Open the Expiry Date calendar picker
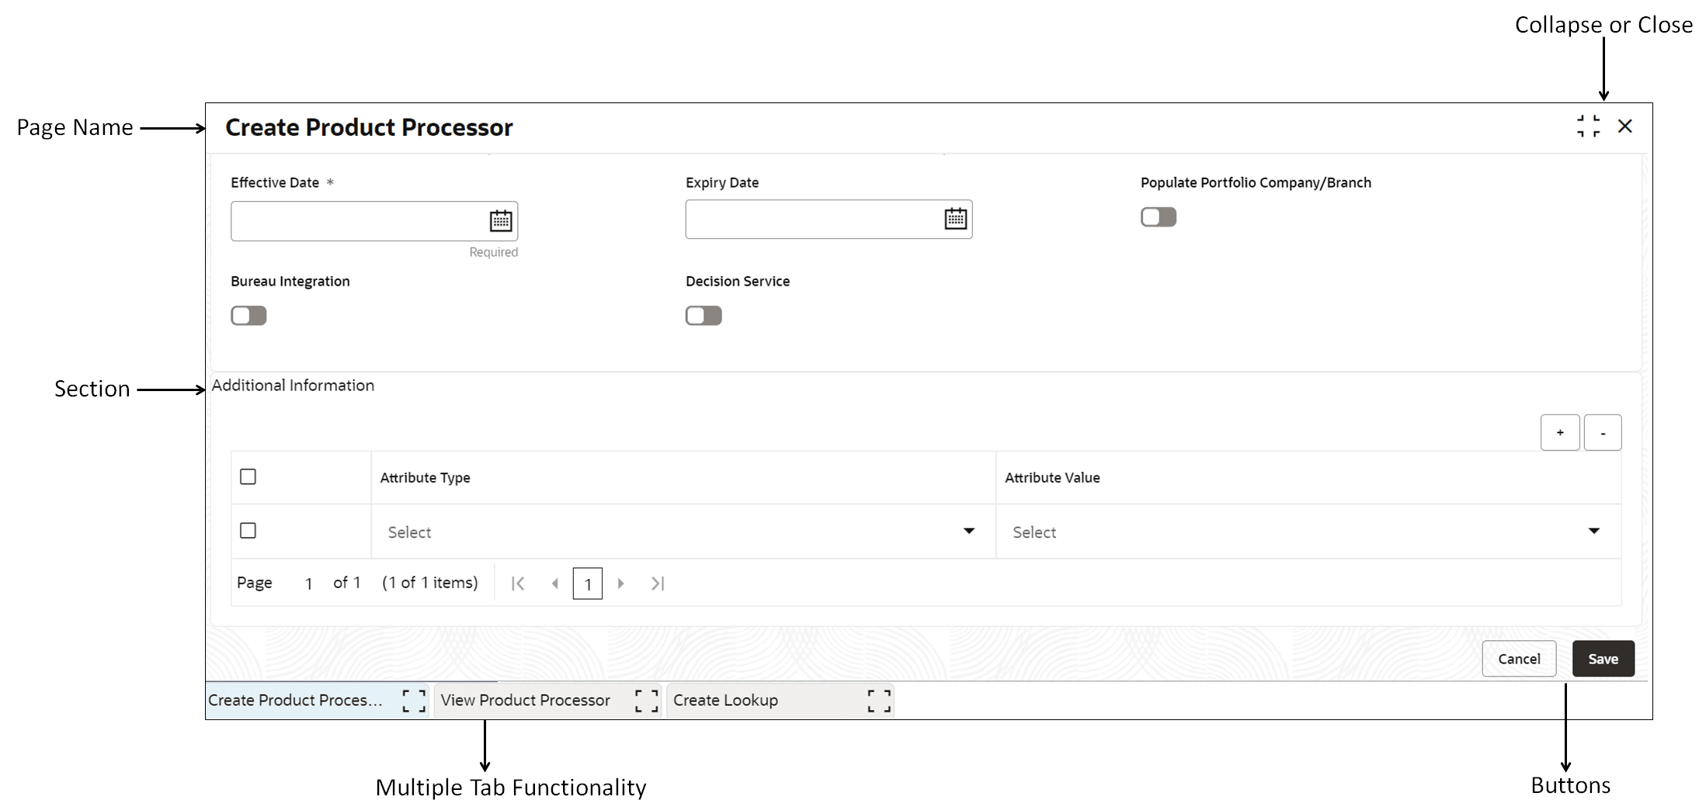The width and height of the screenshot is (1699, 807). (x=956, y=220)
